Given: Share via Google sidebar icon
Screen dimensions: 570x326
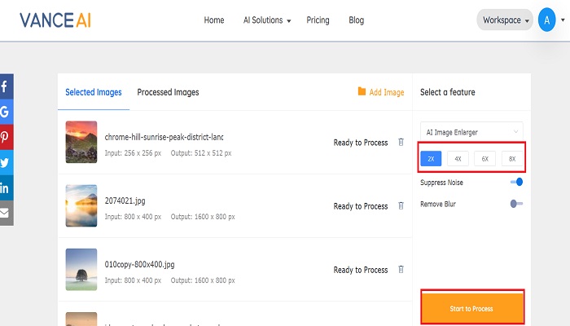Looking at the screenshot, I should [7, 112].
